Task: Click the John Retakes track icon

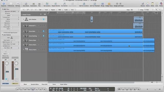Action: point(26,19)
